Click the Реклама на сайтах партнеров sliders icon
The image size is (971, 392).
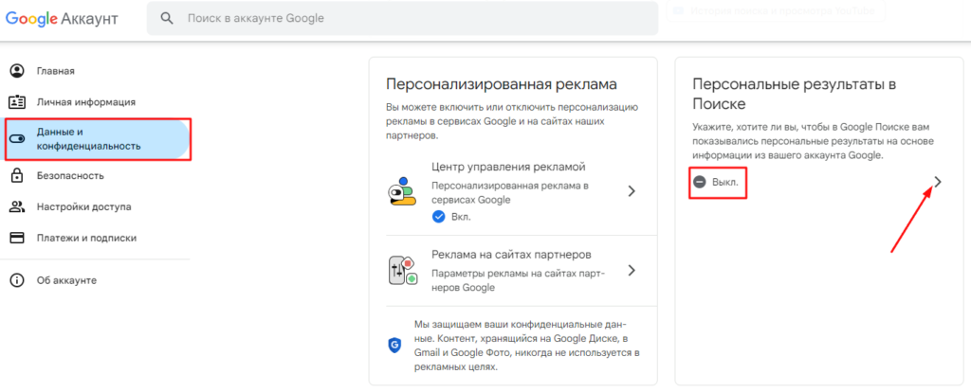[x=402, y=270]
